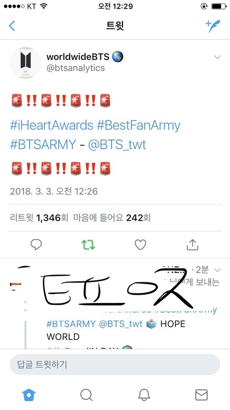This screenshot has width=230, height=410.
Task: Open the Messages envelope tab
Action: (x=202, y=395)
